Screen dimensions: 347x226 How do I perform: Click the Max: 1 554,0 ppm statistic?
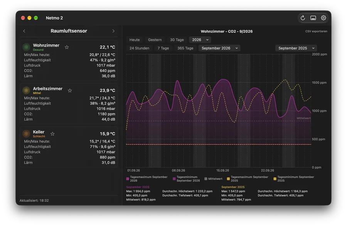[x=138, y=191]
